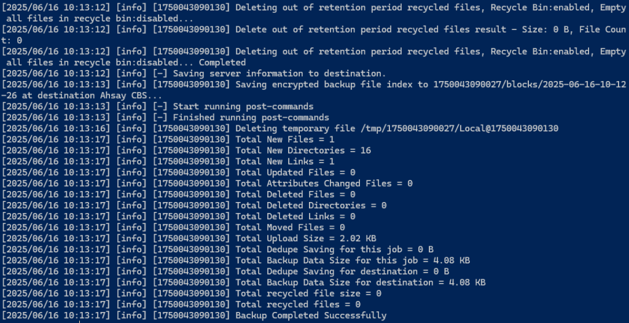Click the "Total New Links = 1" entry

(x=285, y=161)
